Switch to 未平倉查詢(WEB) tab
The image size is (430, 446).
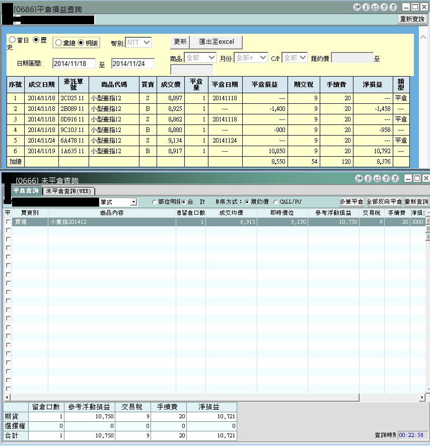[x=68, y=191]
